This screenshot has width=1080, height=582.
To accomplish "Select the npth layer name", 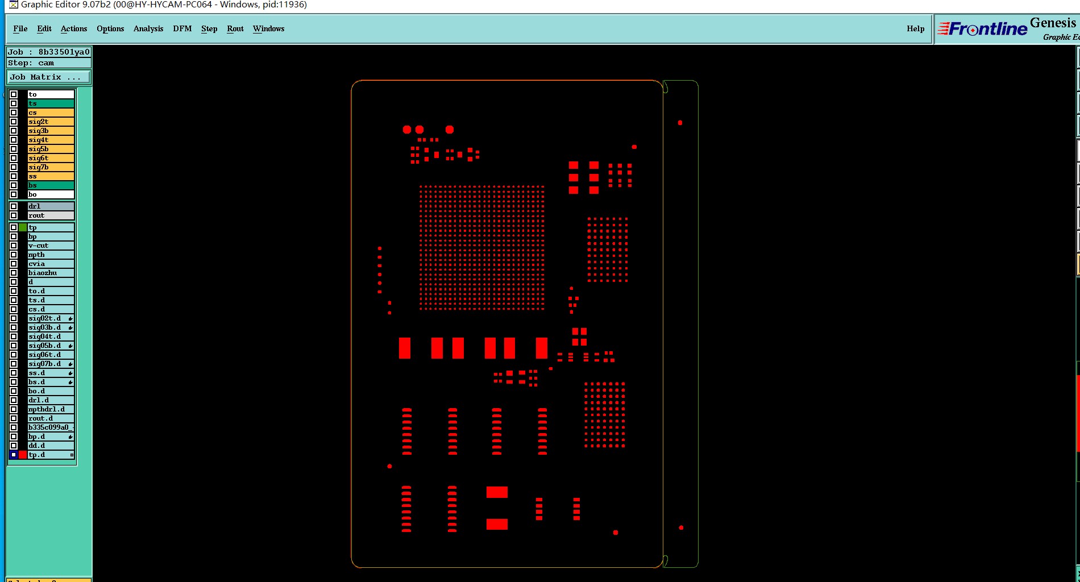I will click(51, 255).
